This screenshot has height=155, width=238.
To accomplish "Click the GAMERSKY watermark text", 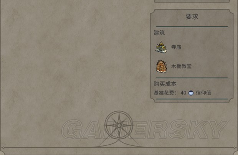I will pos(145,129).
